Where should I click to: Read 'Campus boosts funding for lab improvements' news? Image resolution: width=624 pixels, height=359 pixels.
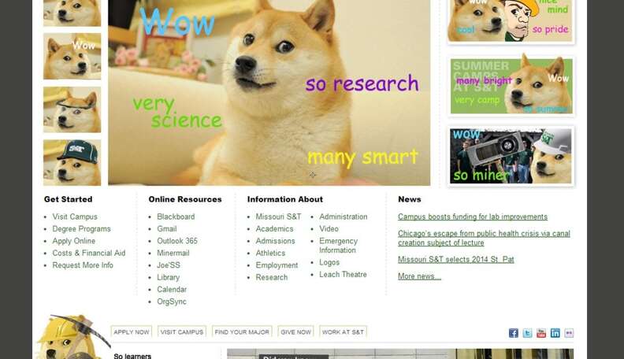(x=473, y=217)
